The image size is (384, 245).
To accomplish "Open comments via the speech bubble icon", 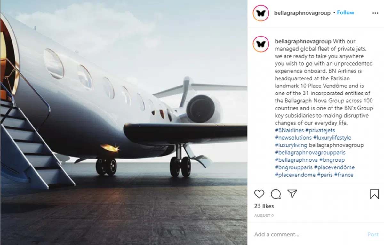I will pos(276,194).
